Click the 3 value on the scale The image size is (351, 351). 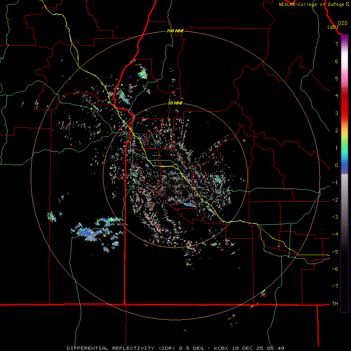337,113
